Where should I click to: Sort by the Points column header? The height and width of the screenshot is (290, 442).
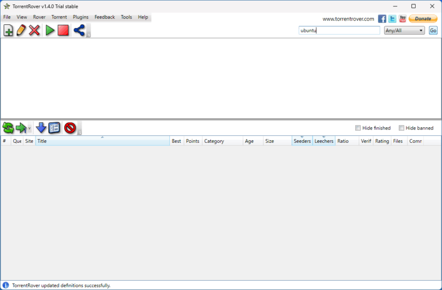pos(193,141)
